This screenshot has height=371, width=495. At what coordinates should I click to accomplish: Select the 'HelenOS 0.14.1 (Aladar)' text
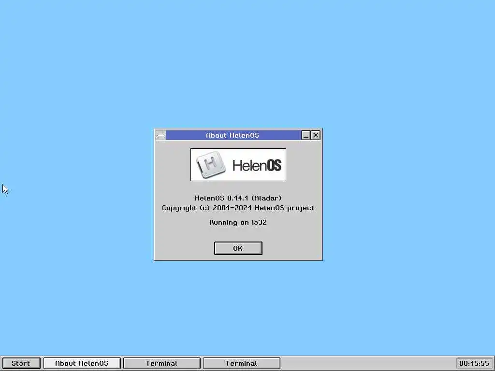238,198
